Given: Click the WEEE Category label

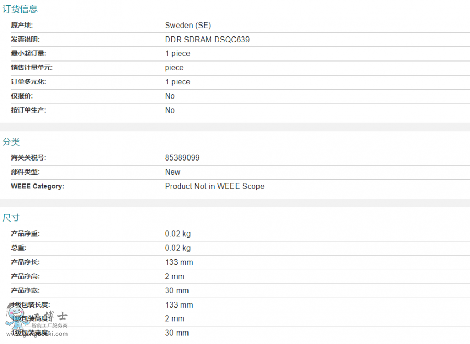Looking at the screenshot, I should (38, 186).
